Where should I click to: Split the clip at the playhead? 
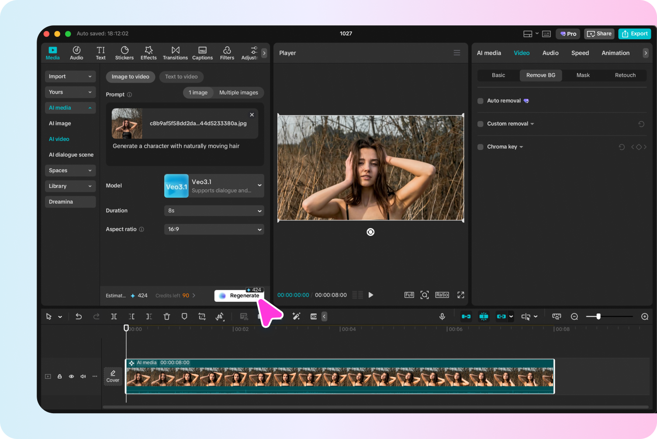pyautogui.click(x=114, y=316)
